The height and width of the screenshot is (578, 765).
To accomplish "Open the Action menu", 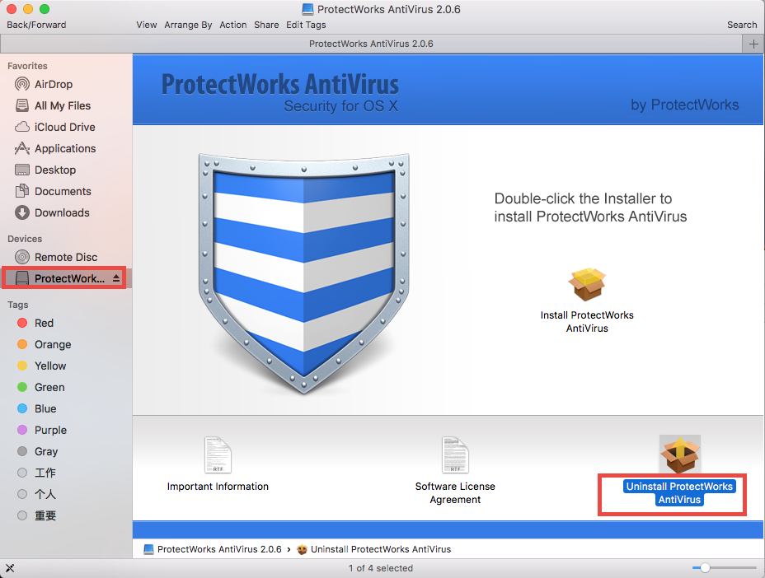I will click(x=232, y=25).
